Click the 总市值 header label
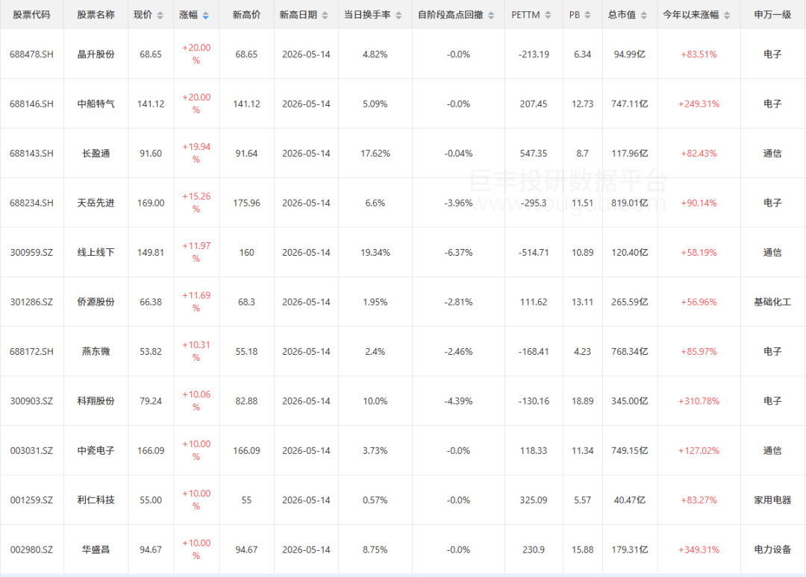The image size is (806, 577). (x=622, y=15)
